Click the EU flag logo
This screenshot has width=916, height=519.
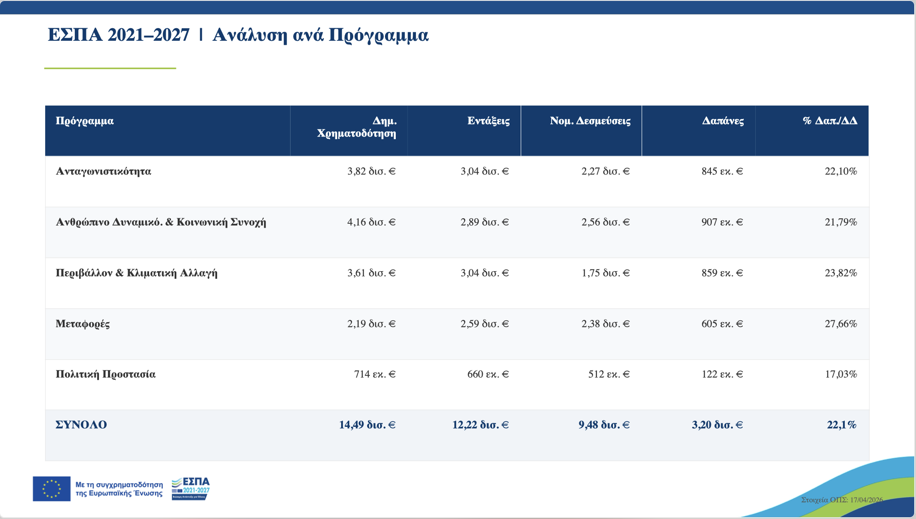tap(51, 489)
